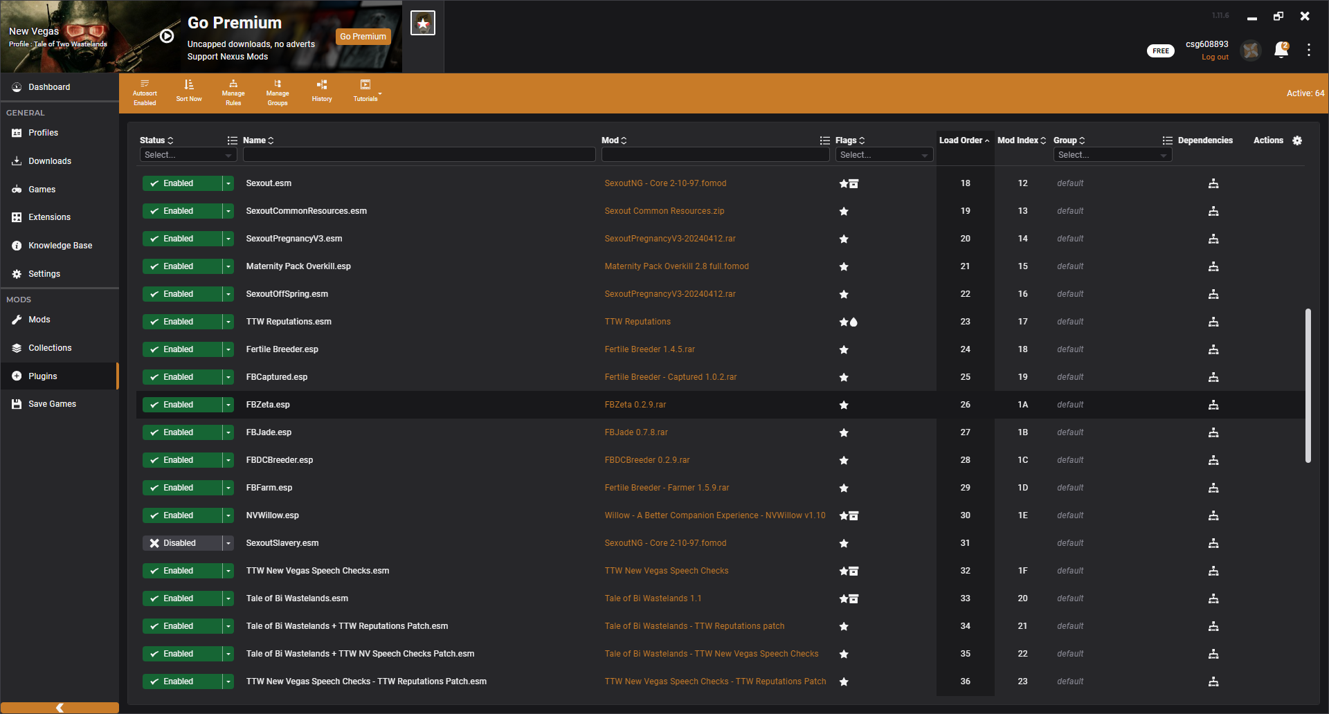Image resolution: width=1329 pixels, height=714 pixels.
Task: Open the Dashboard page
Action: click(60, 87)
